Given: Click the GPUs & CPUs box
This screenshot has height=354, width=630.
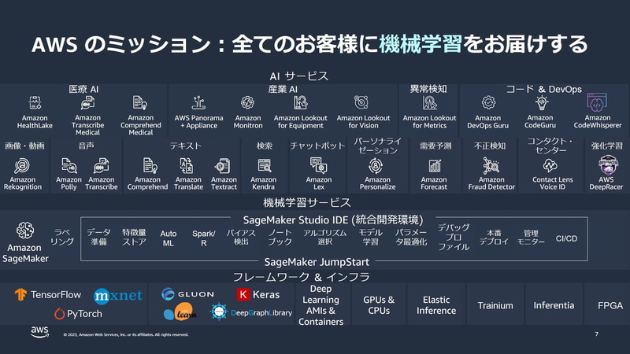Looking at the screenshot, I should (379, 305).
